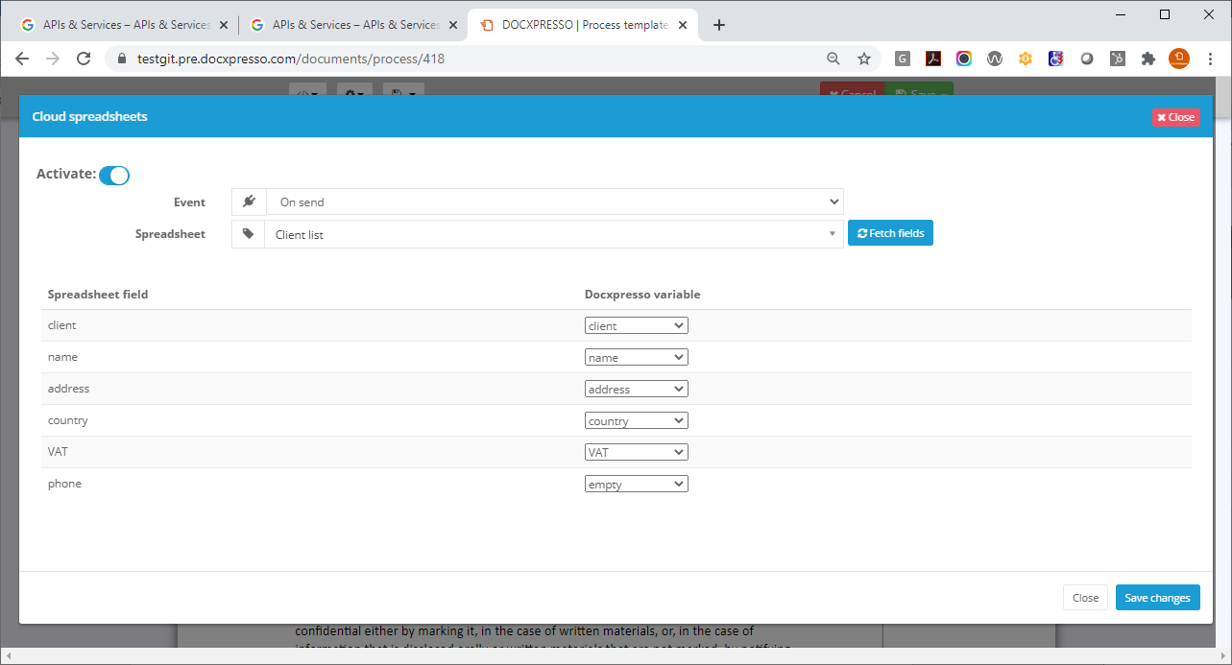Click the red Close button in dialog header
The image size is (1232, 665).
tap(1175, 117)
